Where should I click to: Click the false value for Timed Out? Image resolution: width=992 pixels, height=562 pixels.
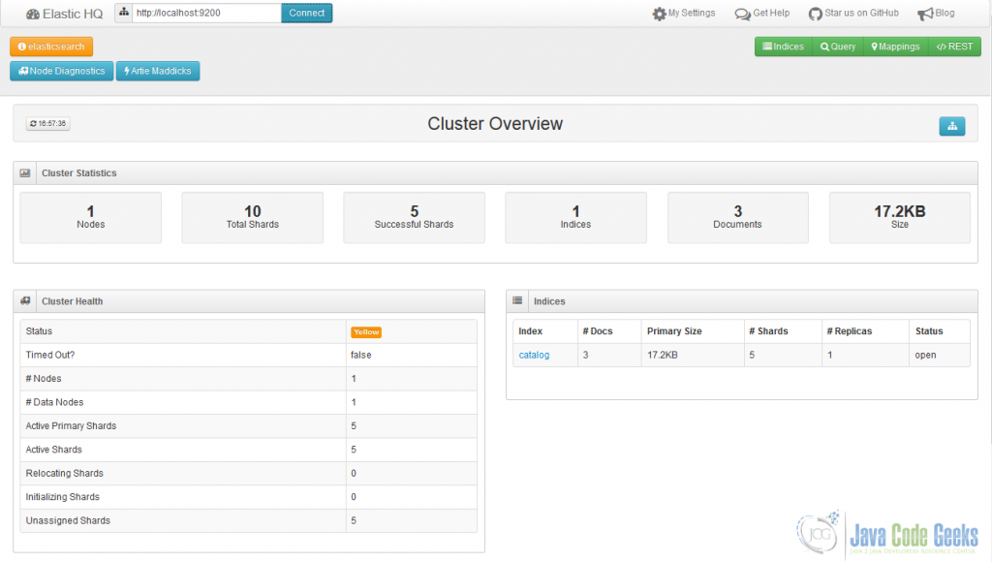(x=361, y=355)
